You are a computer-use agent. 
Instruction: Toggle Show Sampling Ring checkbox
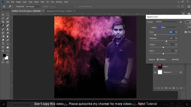(78, 7)
